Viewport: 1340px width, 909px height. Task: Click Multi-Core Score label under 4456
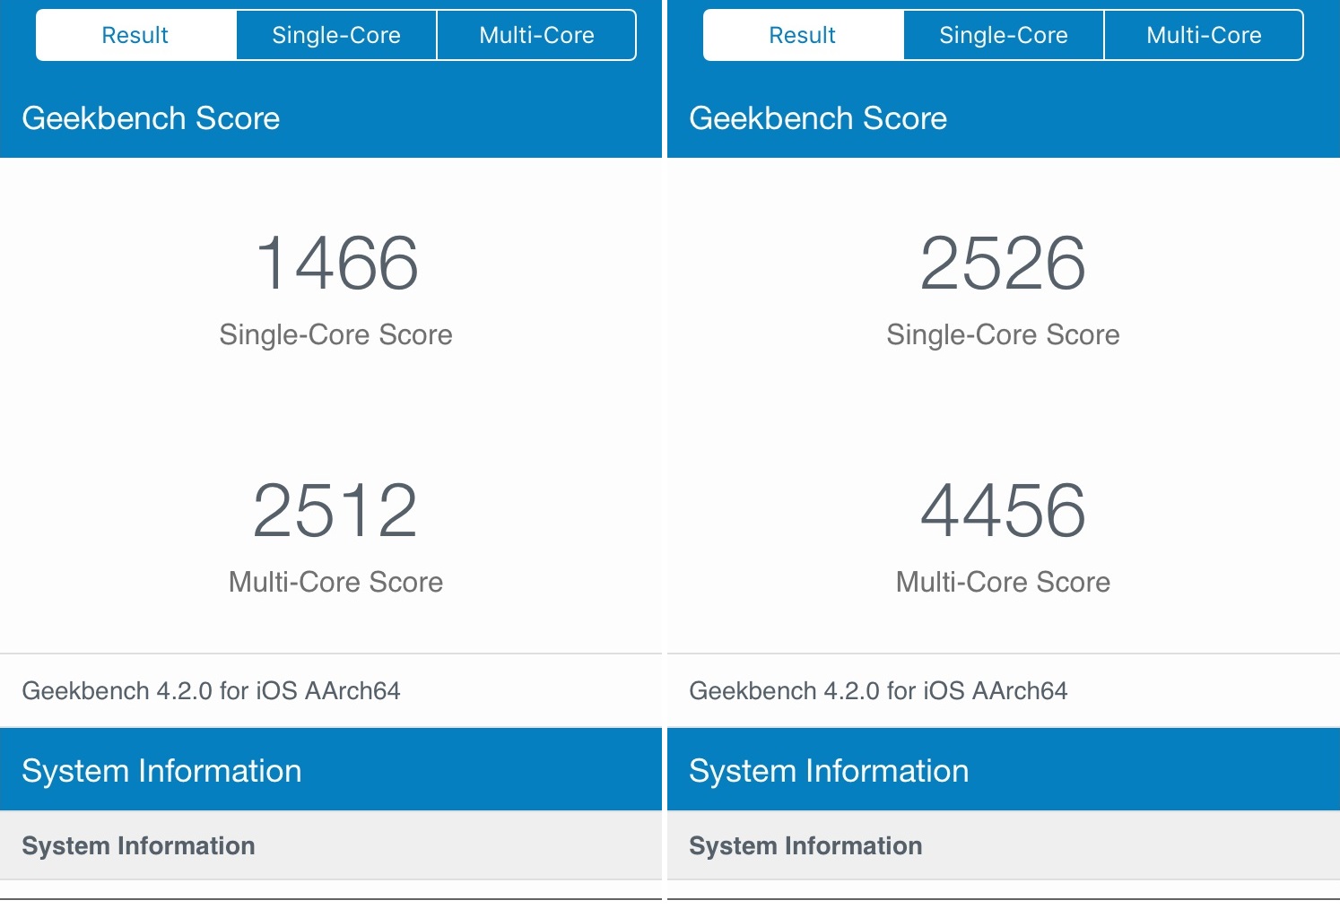point(1003,582)
